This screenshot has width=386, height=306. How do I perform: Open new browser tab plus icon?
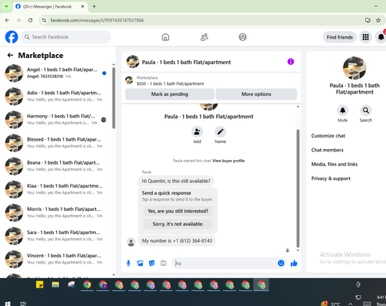point(94,6)
